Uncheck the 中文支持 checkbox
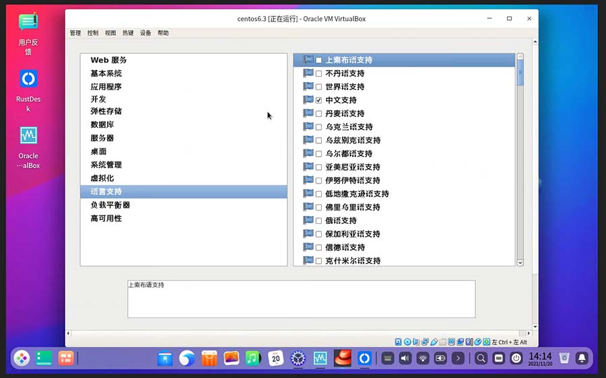The width and height of the screenshot is (606, 378). [319, 100]
